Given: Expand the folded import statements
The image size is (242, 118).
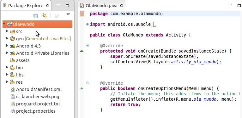Looking at the screenshot, I should tap(88, 24).
